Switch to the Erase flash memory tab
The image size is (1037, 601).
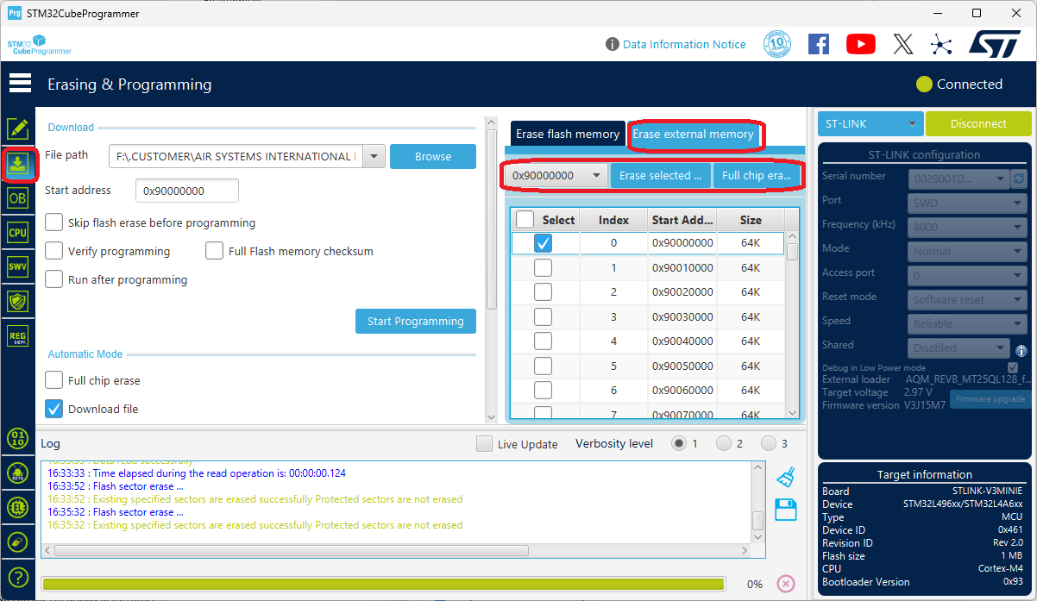click(x=567, y=134)
